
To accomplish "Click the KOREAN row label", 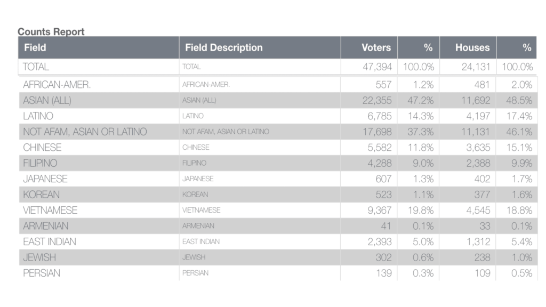I will coord(41,195).
